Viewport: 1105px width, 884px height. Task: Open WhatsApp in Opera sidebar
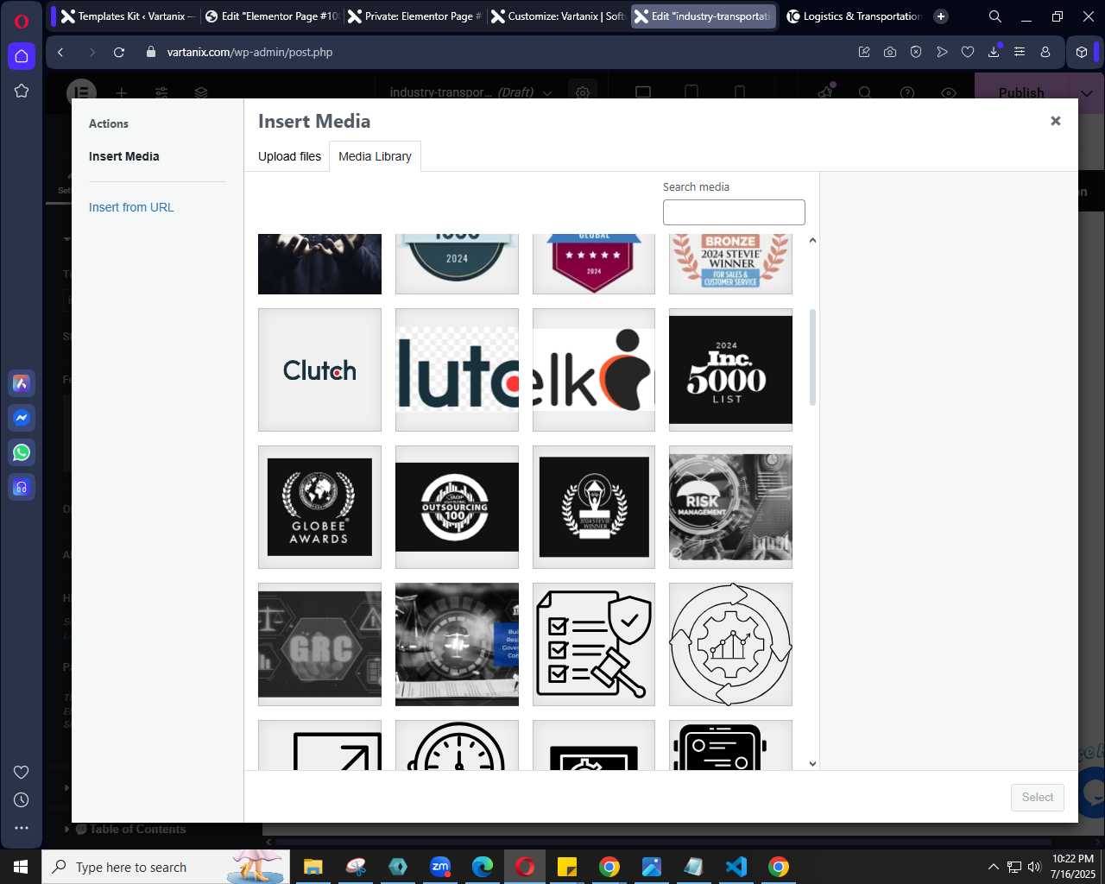pos(22,452)
